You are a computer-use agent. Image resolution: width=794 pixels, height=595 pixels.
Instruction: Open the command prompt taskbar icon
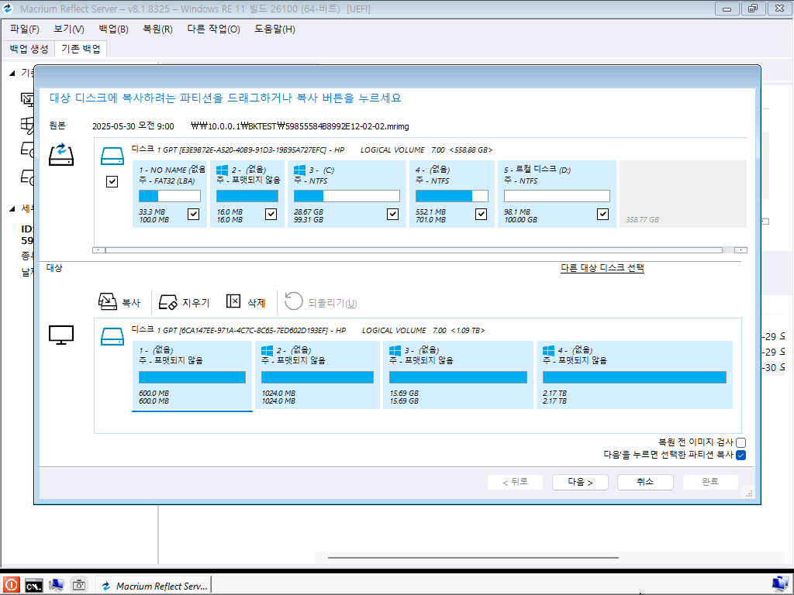click(x=34, y=586)
